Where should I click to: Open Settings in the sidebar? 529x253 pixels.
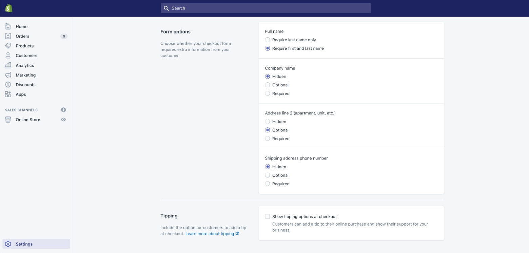point(24,244)
